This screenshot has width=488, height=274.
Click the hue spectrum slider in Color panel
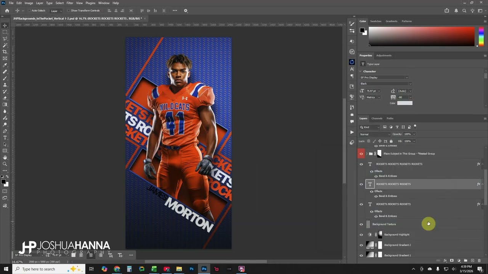point(481,37)
